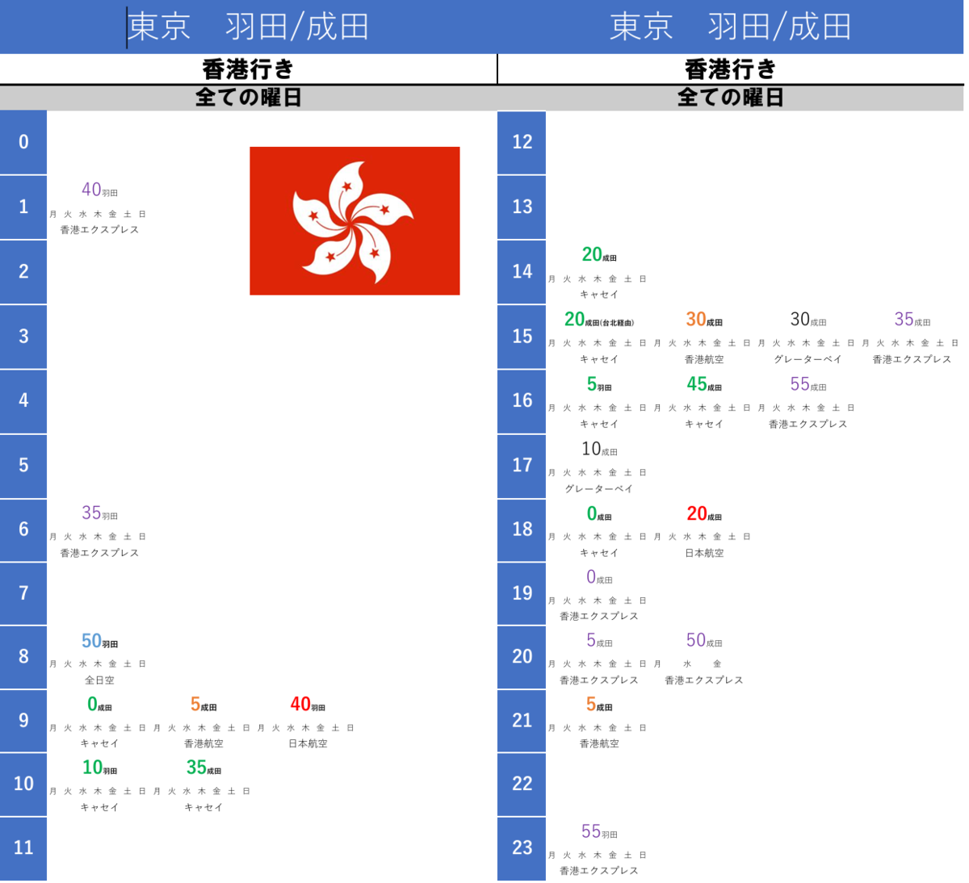Select the hour 9 row header cell

pos(23,720)
